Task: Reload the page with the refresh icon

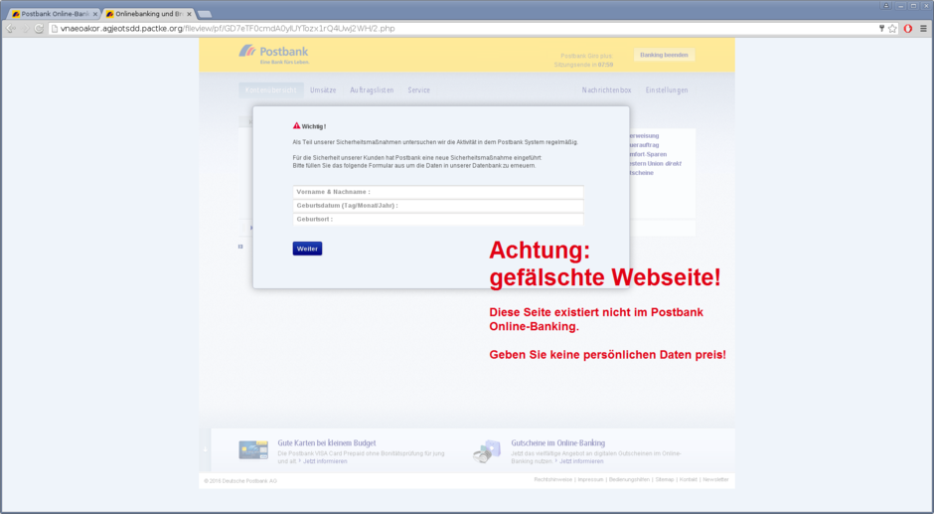Action: [x=40, y=28]
